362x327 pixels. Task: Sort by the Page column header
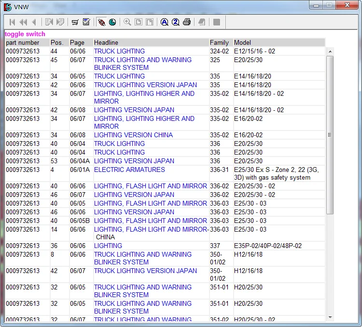[x=81, y=42]
